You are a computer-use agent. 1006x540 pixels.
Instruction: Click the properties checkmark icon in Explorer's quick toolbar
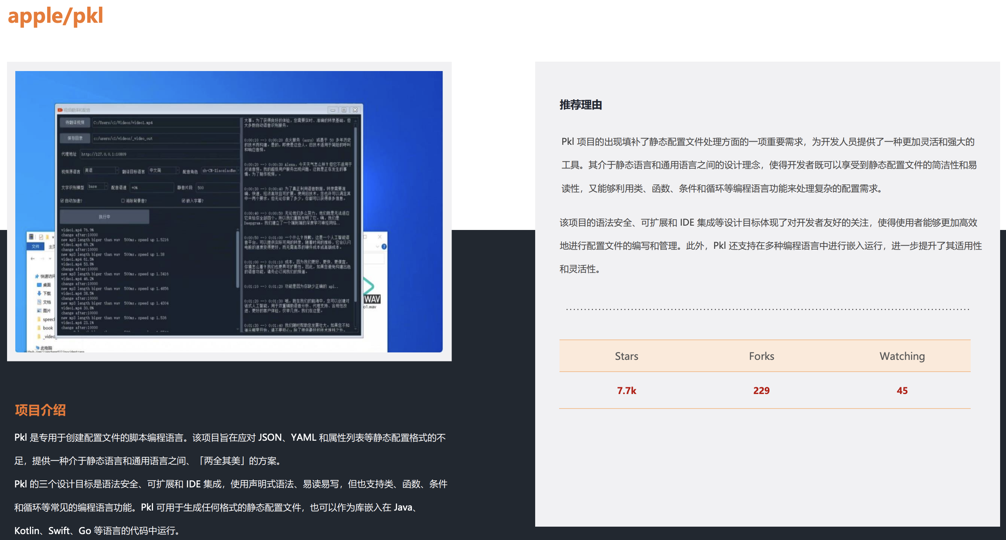41,237
